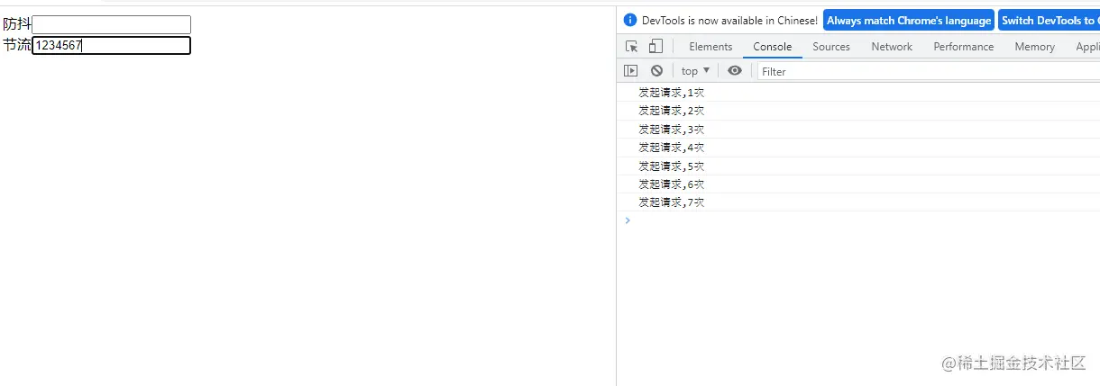Open live expression eye icon
Viewport: 1100px width, 386px height.
[735, 71]
